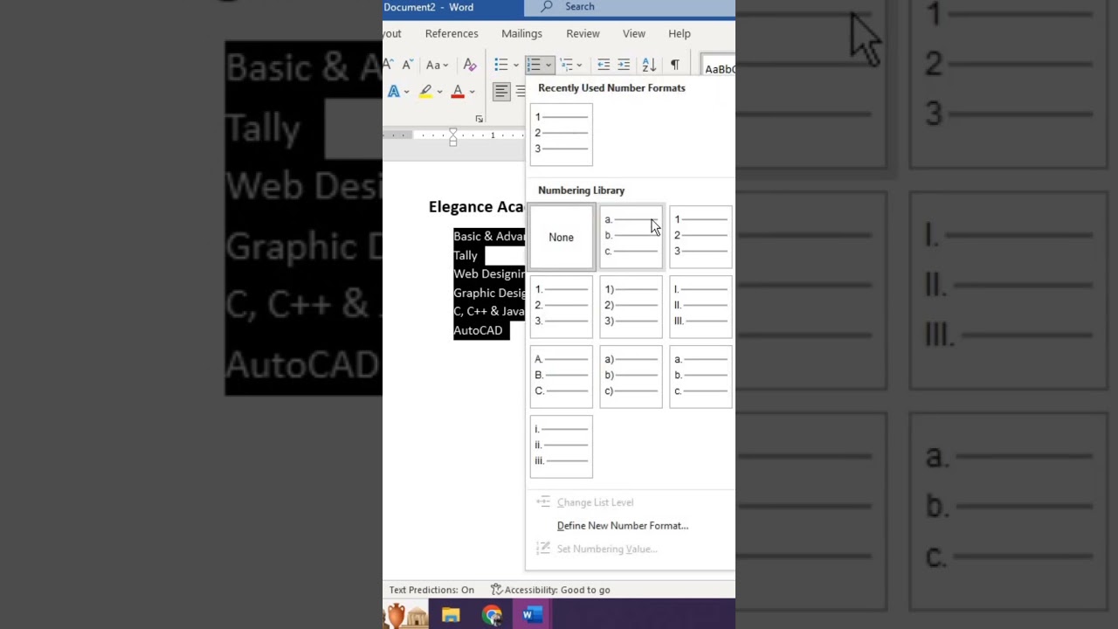Click the Accessibility checker status icon
The height and width of the screenshot is (629, 1118).
496,590
